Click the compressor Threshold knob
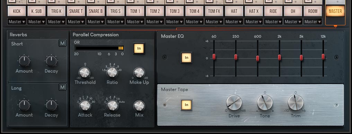The width and height of the screenshot is (352, 134). (x=85, y=72)
